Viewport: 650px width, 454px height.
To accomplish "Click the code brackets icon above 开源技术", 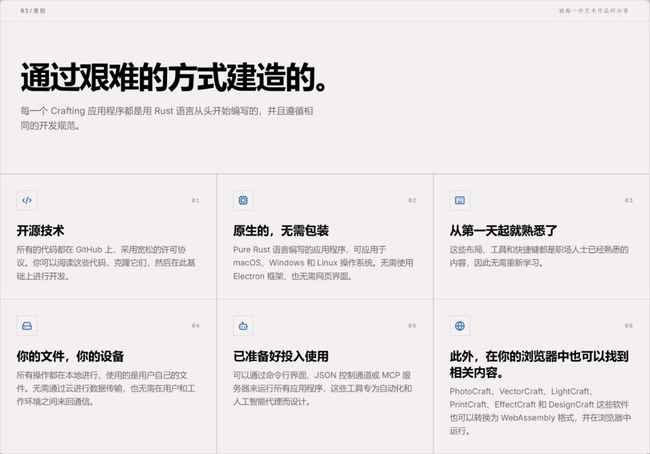I will (x=27, y=201).
